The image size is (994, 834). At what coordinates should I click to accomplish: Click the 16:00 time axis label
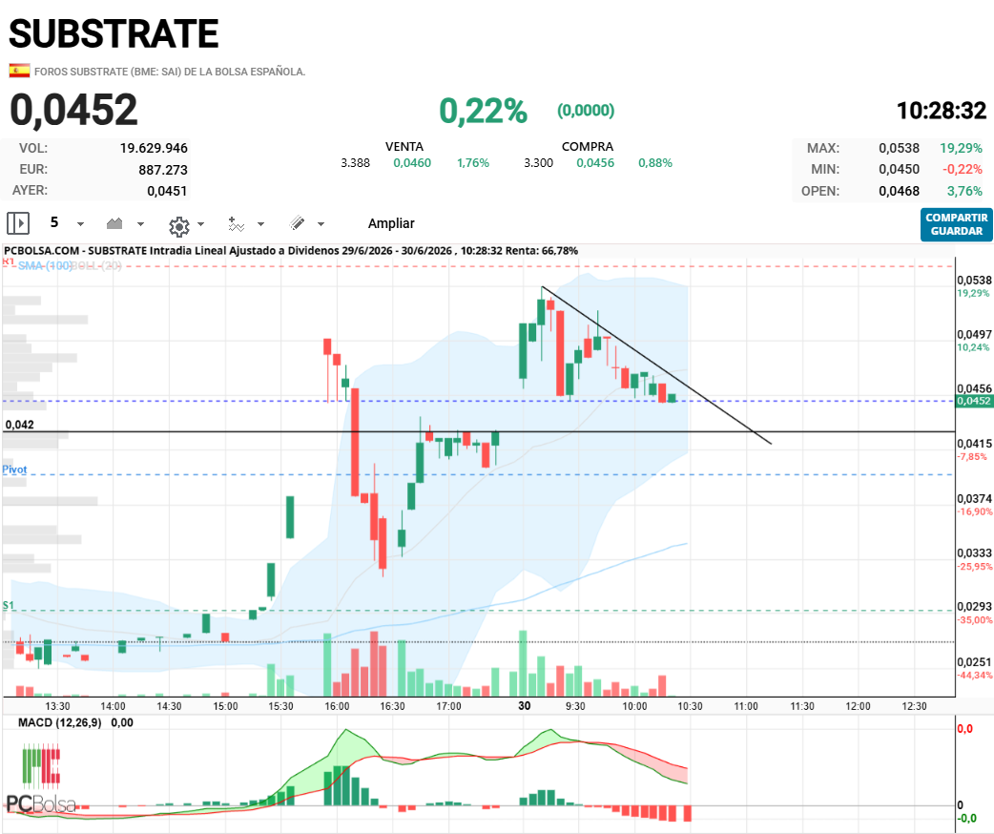click(x=337, y=706)
